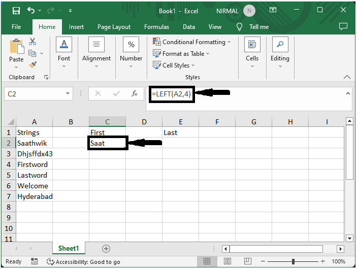
Task: Switch to Normal view
Action: 207,261
